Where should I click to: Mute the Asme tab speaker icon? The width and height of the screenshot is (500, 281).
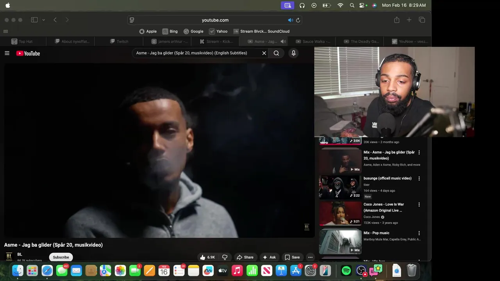click(283, 41)
